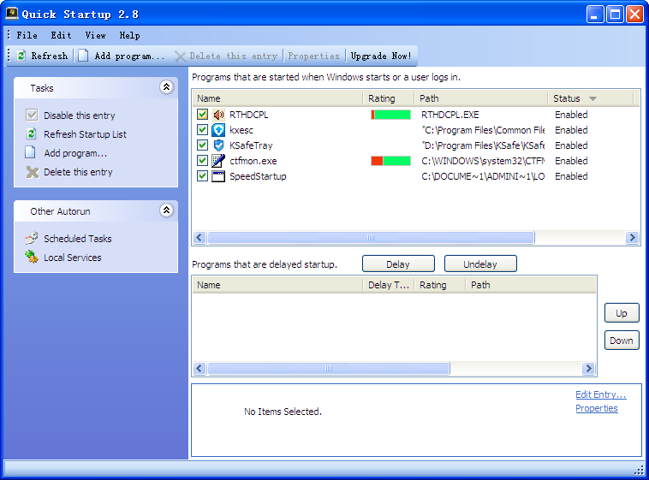Click the Disable this entry task text

(80, 116)
